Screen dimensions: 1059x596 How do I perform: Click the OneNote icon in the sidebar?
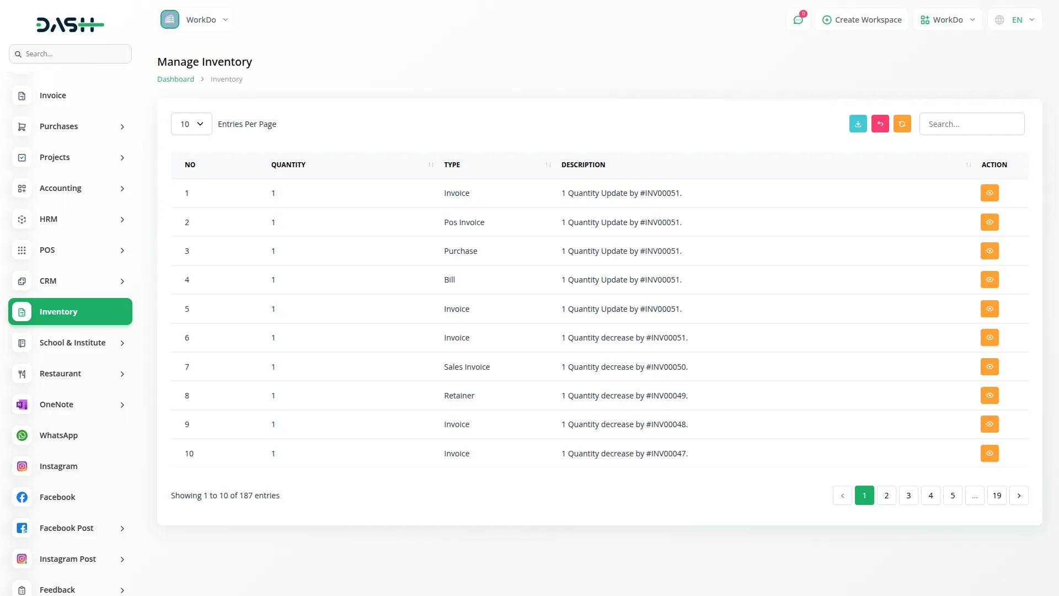pyautogui.click(x=22, y=405)
